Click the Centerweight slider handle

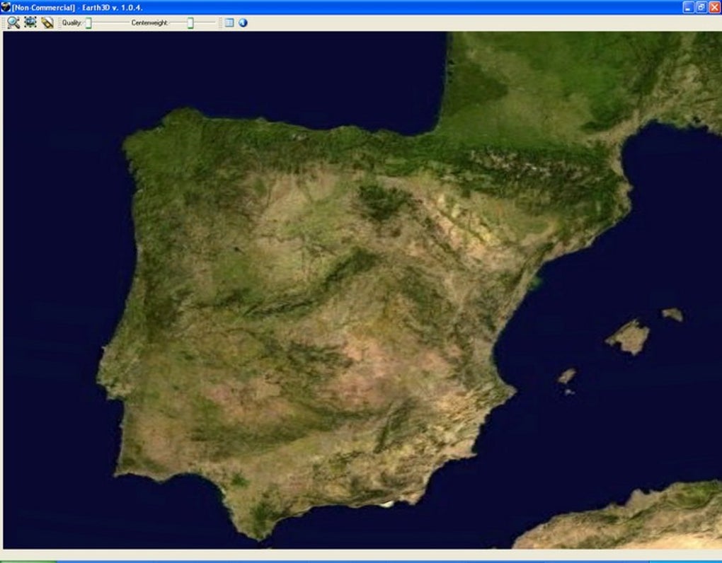[x=190, y=23]
